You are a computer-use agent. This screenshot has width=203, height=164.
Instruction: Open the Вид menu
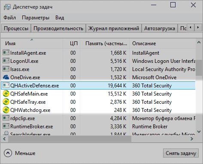pyautogui.click(x=60, y=18)
